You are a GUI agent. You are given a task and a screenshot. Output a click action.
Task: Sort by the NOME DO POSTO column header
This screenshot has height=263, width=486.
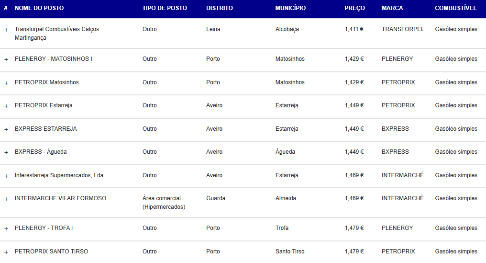39,8
